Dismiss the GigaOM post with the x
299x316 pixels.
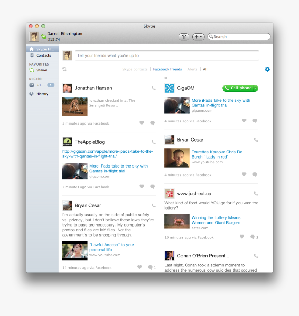click(165, 78)
